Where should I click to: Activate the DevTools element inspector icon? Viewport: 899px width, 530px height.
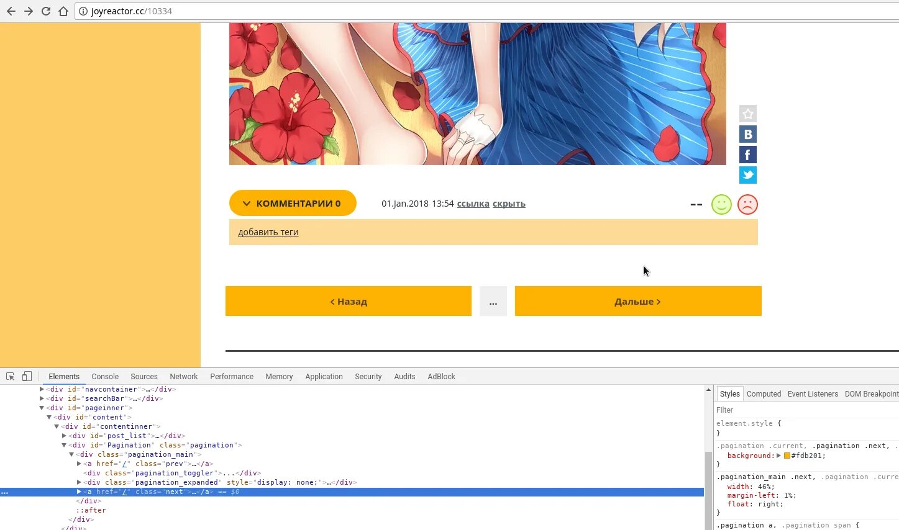(x=10, y=376)
